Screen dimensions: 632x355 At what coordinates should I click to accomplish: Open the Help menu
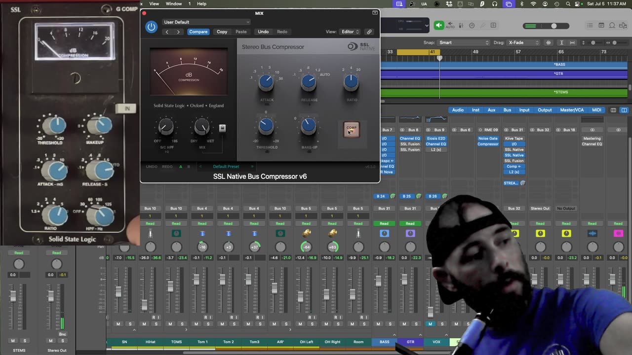(x=201, y=4)
